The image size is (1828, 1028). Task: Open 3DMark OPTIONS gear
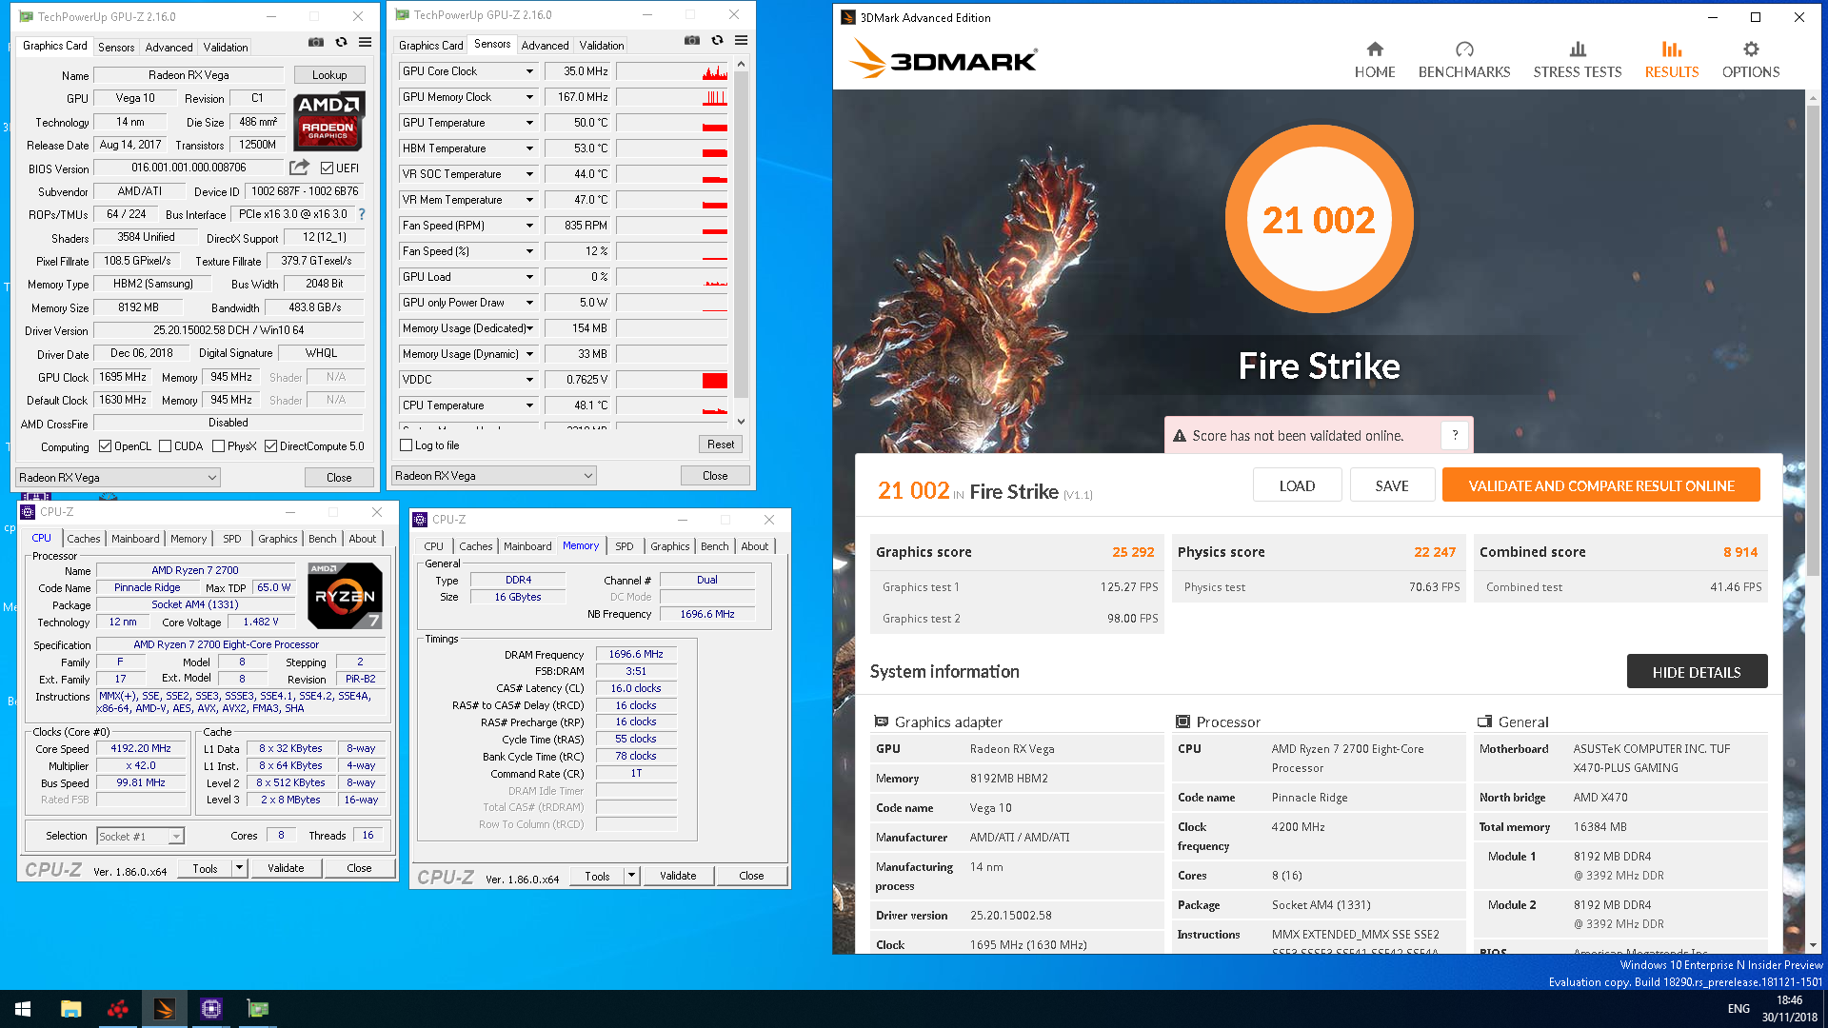click(1751, 60)
